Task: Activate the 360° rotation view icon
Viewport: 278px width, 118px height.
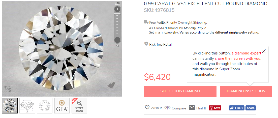Action: coord(7,88)
